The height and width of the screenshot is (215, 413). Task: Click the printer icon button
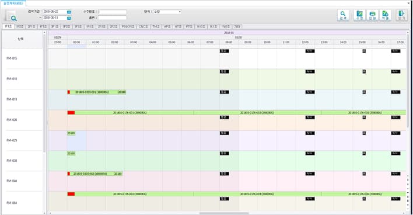click(x=372, y=15)
